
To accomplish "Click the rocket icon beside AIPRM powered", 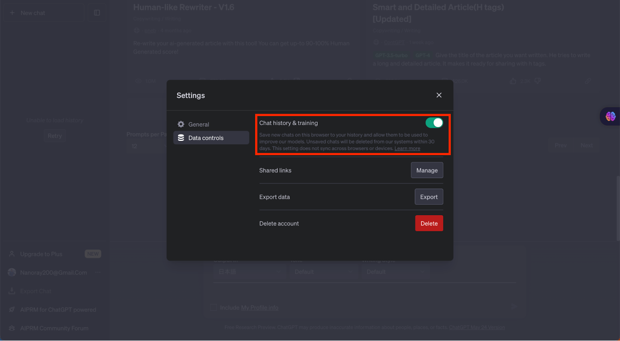I will (12, 310).
